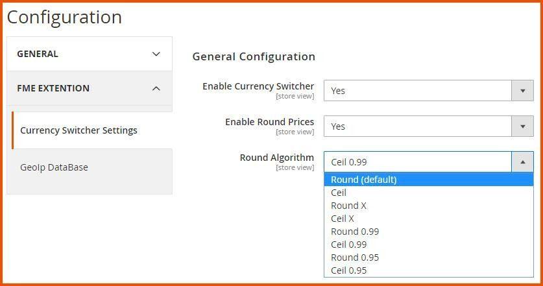Select Ceil 0.99 in the list
Viewport: 543px width, 286px height.
click(x=348, y=244)
